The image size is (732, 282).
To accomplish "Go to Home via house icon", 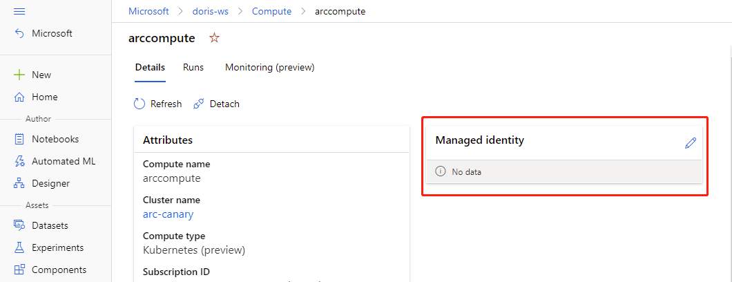I will 19,97.
